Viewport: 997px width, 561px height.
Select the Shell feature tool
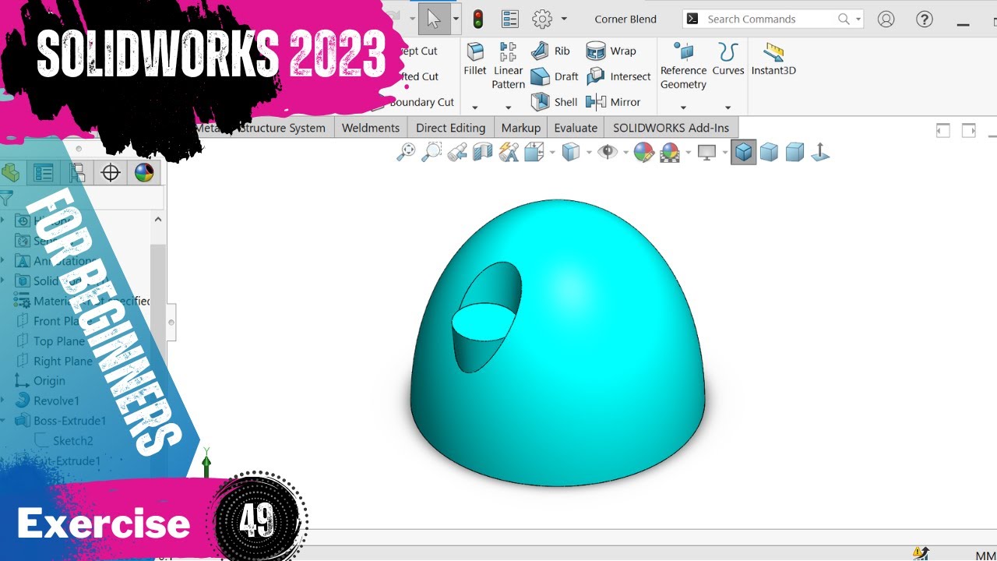pos(555,102)
